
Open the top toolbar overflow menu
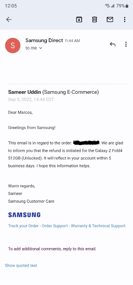[x=125, y=20]
